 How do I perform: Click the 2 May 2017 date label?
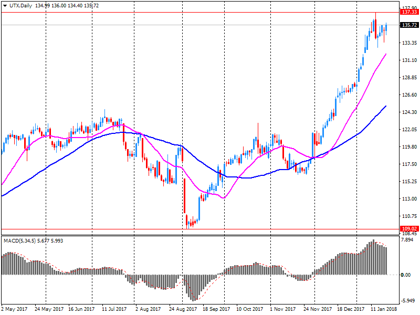[x=14, y=309]
